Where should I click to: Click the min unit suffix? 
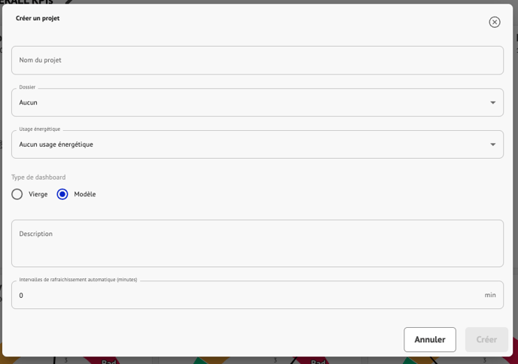tap(490, 296)
